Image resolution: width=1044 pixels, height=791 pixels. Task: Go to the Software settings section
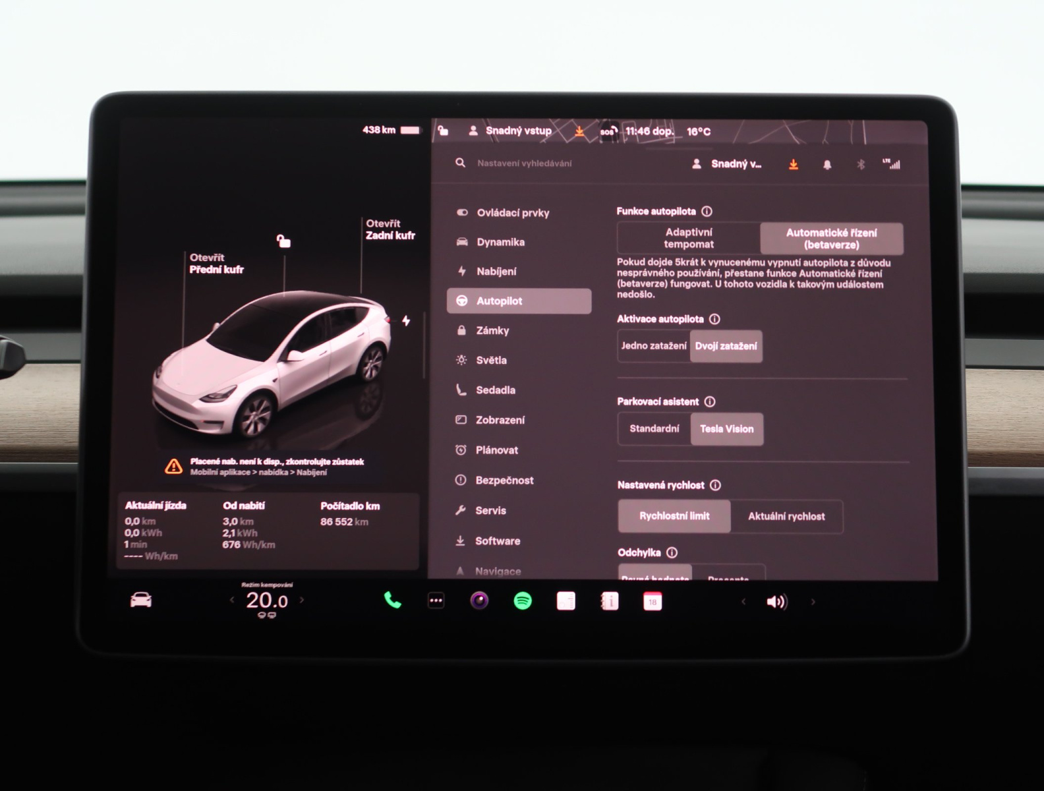pos(497,541)
